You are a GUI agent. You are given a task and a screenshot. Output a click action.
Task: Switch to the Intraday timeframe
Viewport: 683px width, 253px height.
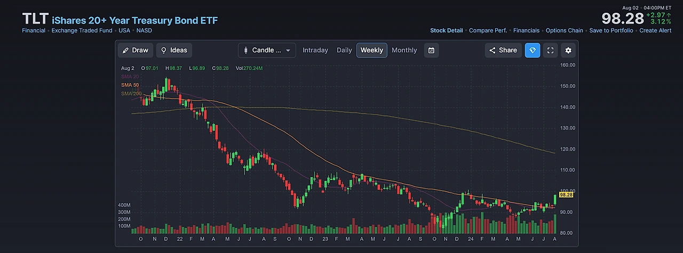click(x=315, y=50)
